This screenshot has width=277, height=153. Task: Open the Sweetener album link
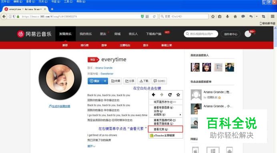(x=107, y=74)
